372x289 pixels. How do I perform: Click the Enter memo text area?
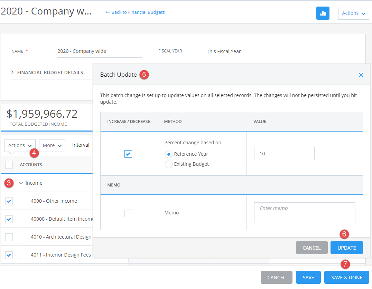[304, 212]
